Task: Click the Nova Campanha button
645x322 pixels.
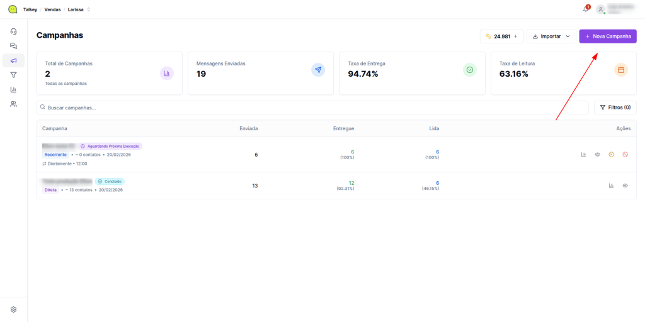Action: (x=608, y=36)
